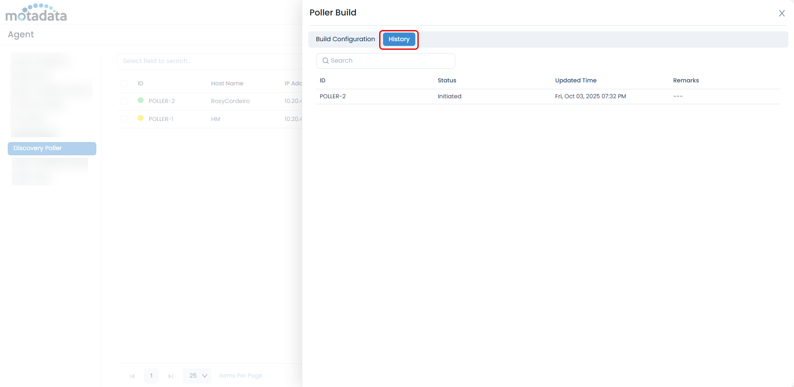The height and width of the screenshot is (387, 794).
Task: Click the yellow status dot of POLLER-1
Action: point(141,118)
